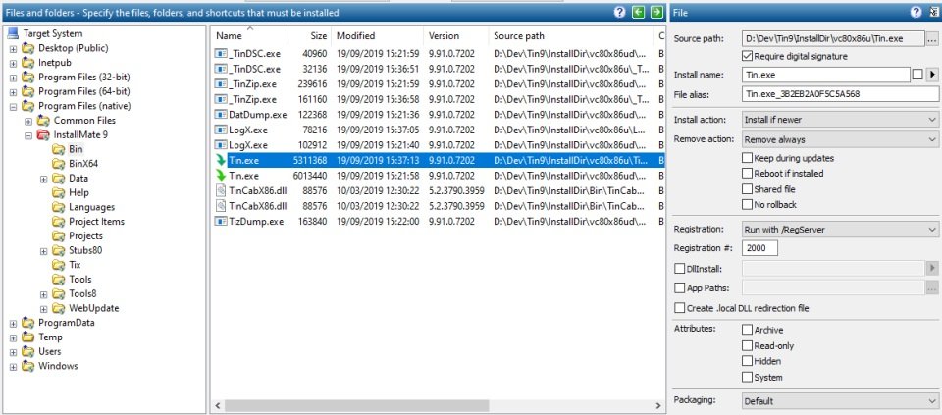Navigate with right arrow in File panel header
The height and width of the screenshot is (415, 942).
(x=934, y=12)
